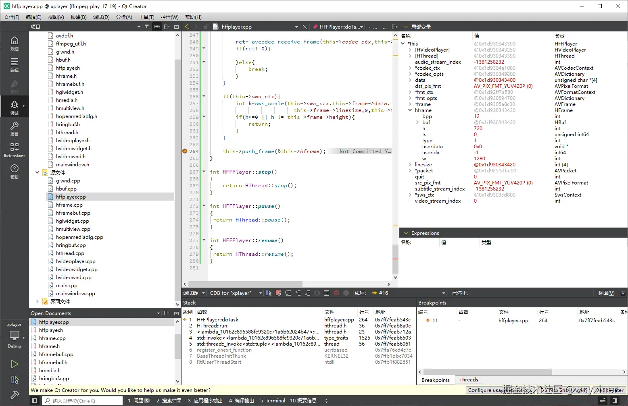Toggle the breakpoint marker on line 264
Viewport: 628px width, 406px height.
[185, 151]
